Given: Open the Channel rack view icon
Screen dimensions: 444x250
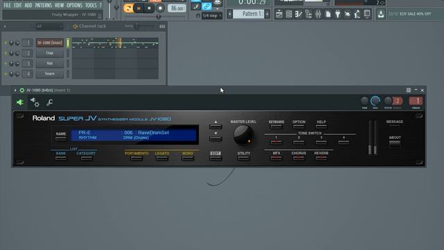Looking at the screenshot, I should tap(289, 14).
